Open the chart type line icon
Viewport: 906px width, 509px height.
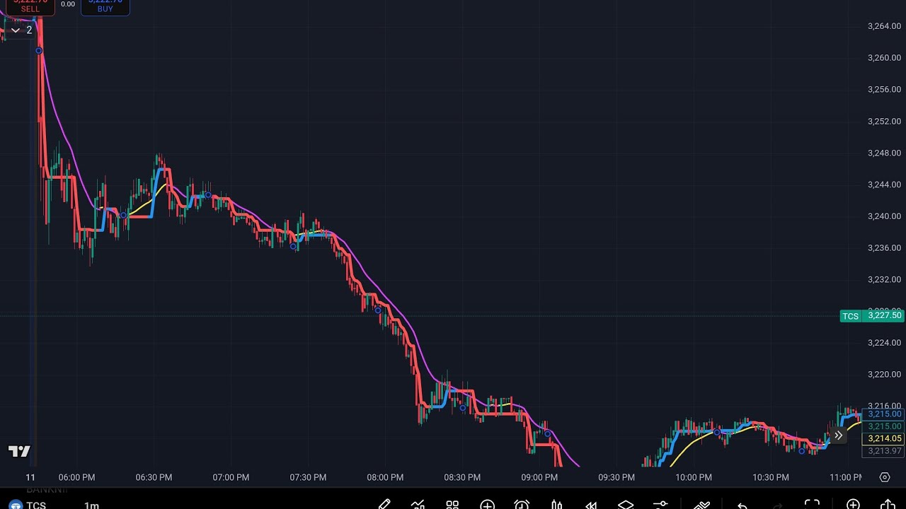[418, 505]
